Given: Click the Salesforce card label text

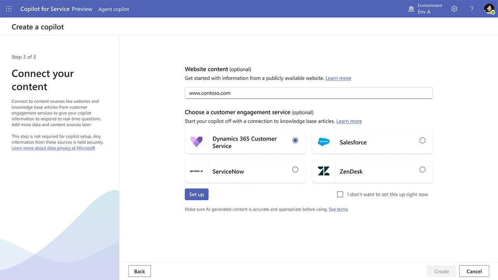Looking at the screenshot, I should [353, 142].
